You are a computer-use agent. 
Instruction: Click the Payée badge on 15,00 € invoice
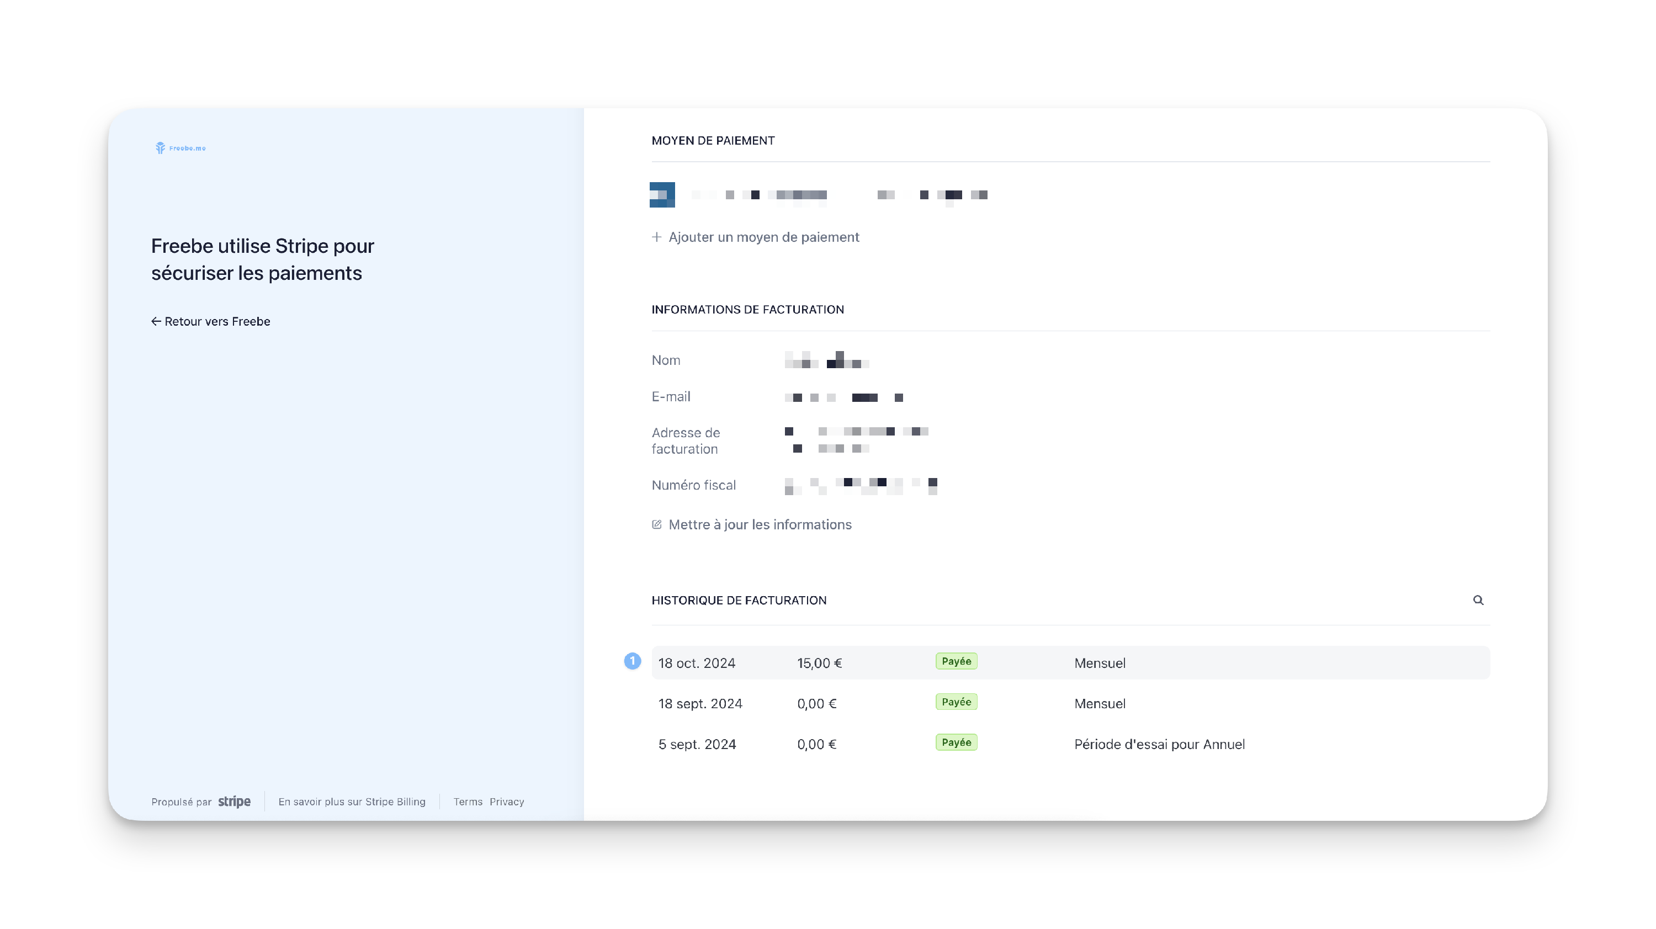tap(956, 661)
